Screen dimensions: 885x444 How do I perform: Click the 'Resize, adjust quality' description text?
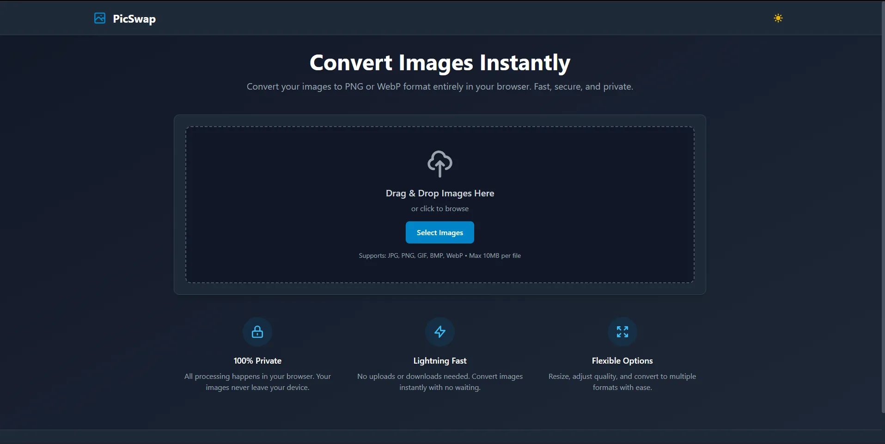(x=622, y=382)
